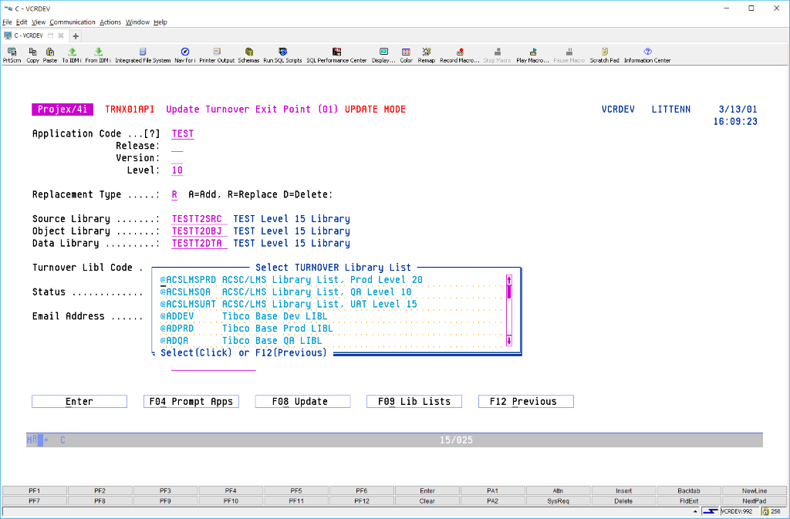This screenshot has width=790, height=519.
Task: Close the C - VCRDEV session tab
Action: [x=60, y=35]
